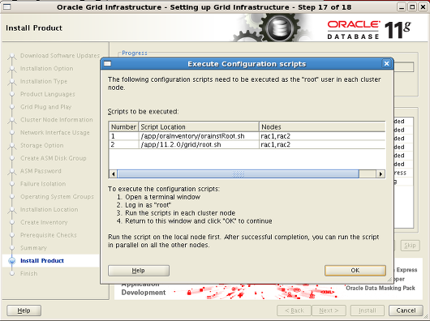430x321 pixels.
Task: Select the active Install Product step
Action: tap(42, 261)
